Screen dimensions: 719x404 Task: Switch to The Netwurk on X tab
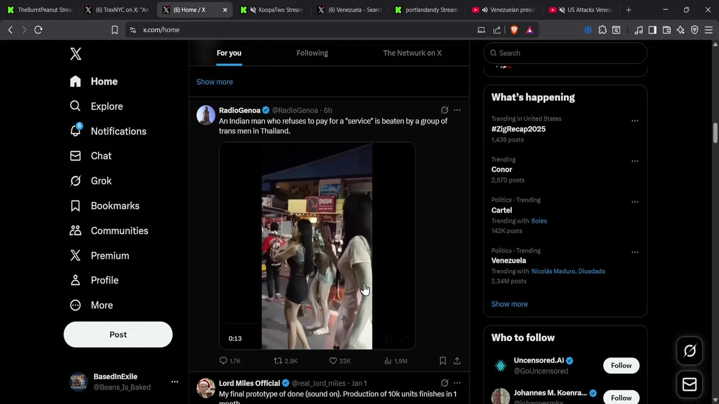pos(412,53)
